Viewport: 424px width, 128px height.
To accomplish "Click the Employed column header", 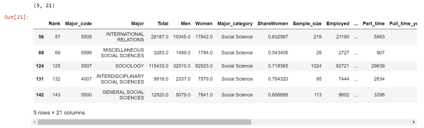I will [x=338, y=24].
